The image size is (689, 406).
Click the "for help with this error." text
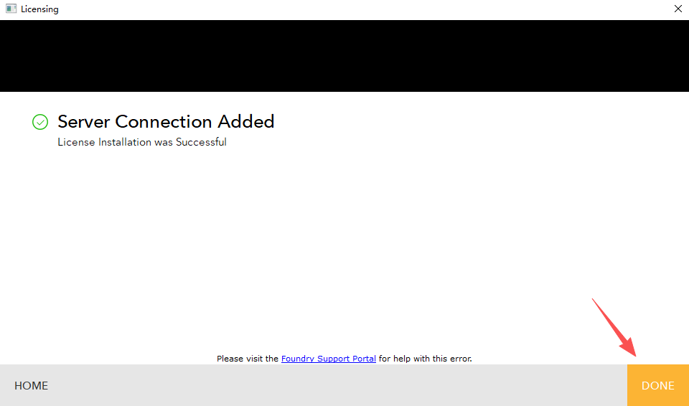(x=426, y=358)
